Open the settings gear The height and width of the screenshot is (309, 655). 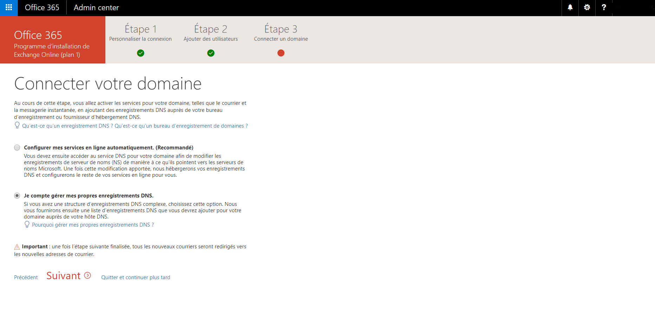coord(587,7)
